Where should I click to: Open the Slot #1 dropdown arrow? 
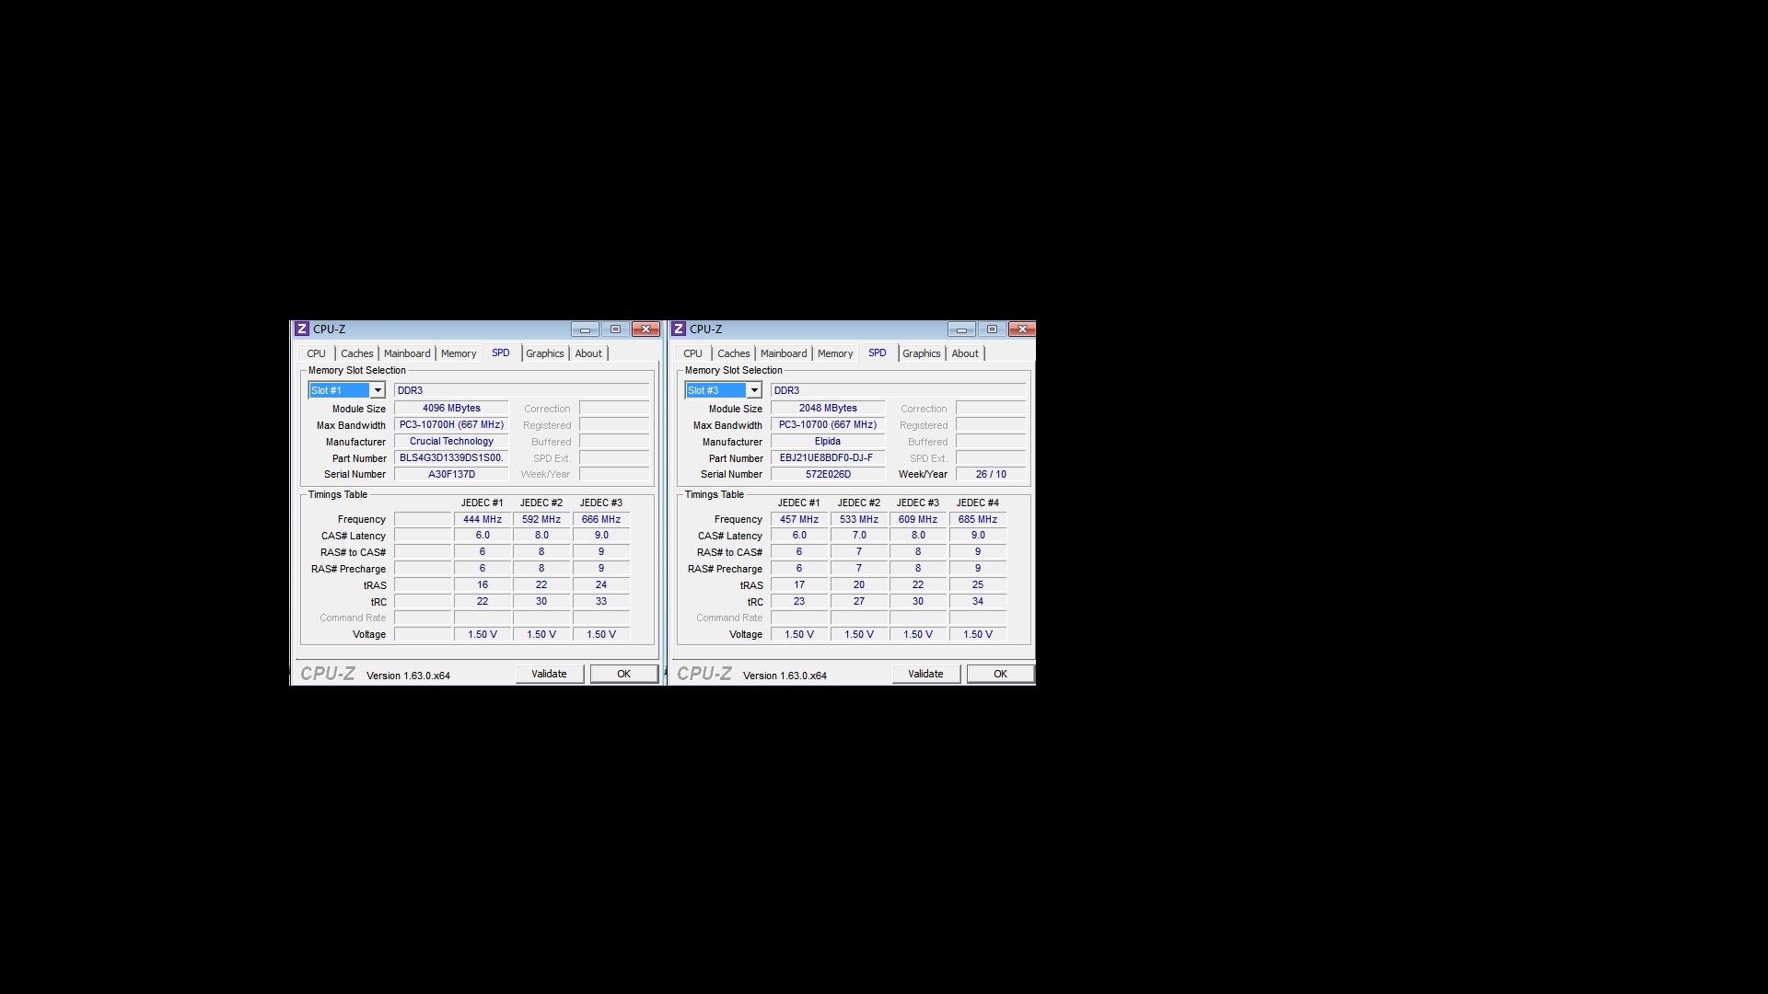click(x=378, y=390)
